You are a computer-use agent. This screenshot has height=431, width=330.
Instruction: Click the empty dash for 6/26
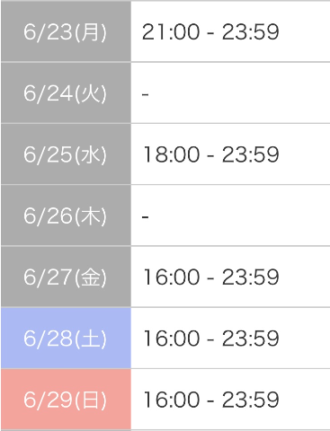(x=146, y=216)
